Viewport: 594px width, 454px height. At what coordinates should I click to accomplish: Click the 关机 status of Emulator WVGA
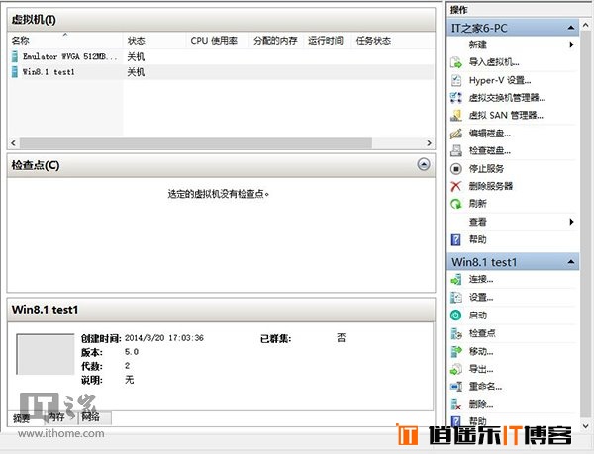point(136,57)
